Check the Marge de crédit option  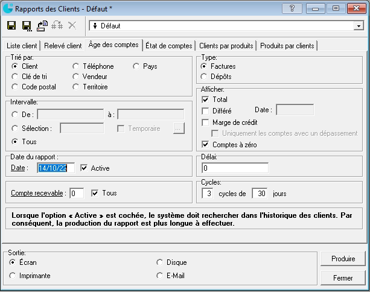click(206, 122)
